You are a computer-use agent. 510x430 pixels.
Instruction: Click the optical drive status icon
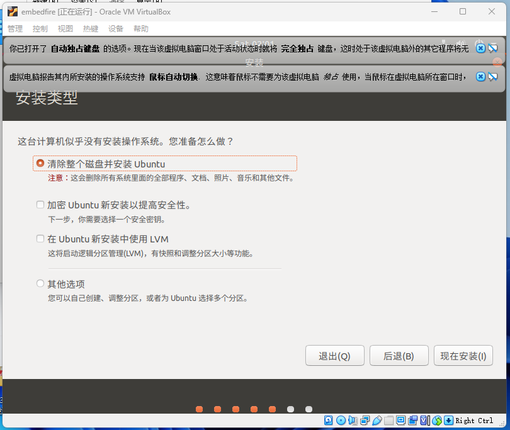341,421
